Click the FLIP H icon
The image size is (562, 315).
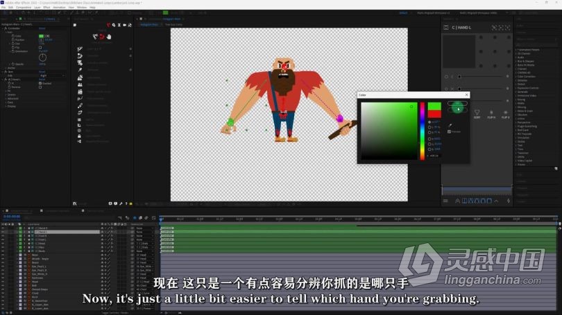491,114
